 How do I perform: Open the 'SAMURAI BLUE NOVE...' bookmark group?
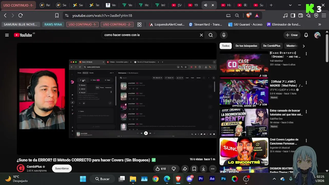point(20,24)
